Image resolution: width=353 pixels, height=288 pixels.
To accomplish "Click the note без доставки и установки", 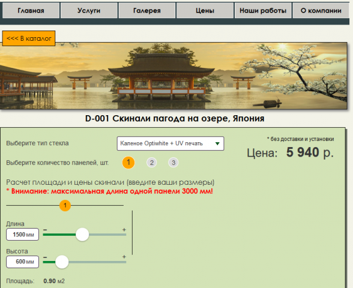I will (x=300, y=139).
